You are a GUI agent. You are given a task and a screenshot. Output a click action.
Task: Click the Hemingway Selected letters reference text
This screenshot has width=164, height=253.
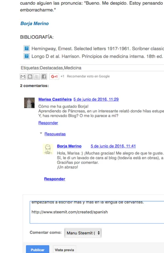(x=98, y=49)
